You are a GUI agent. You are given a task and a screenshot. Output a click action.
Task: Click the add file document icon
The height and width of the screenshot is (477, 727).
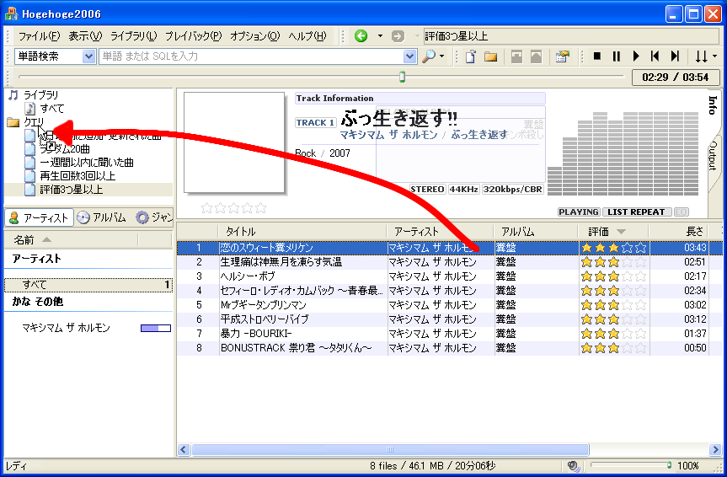(x=471, y=56)
